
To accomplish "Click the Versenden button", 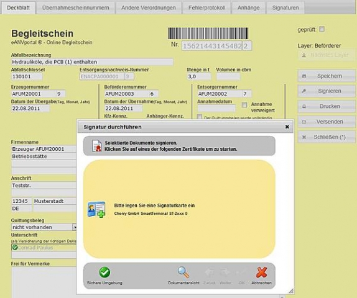I will pyautogui.click(x=327, y=122).
